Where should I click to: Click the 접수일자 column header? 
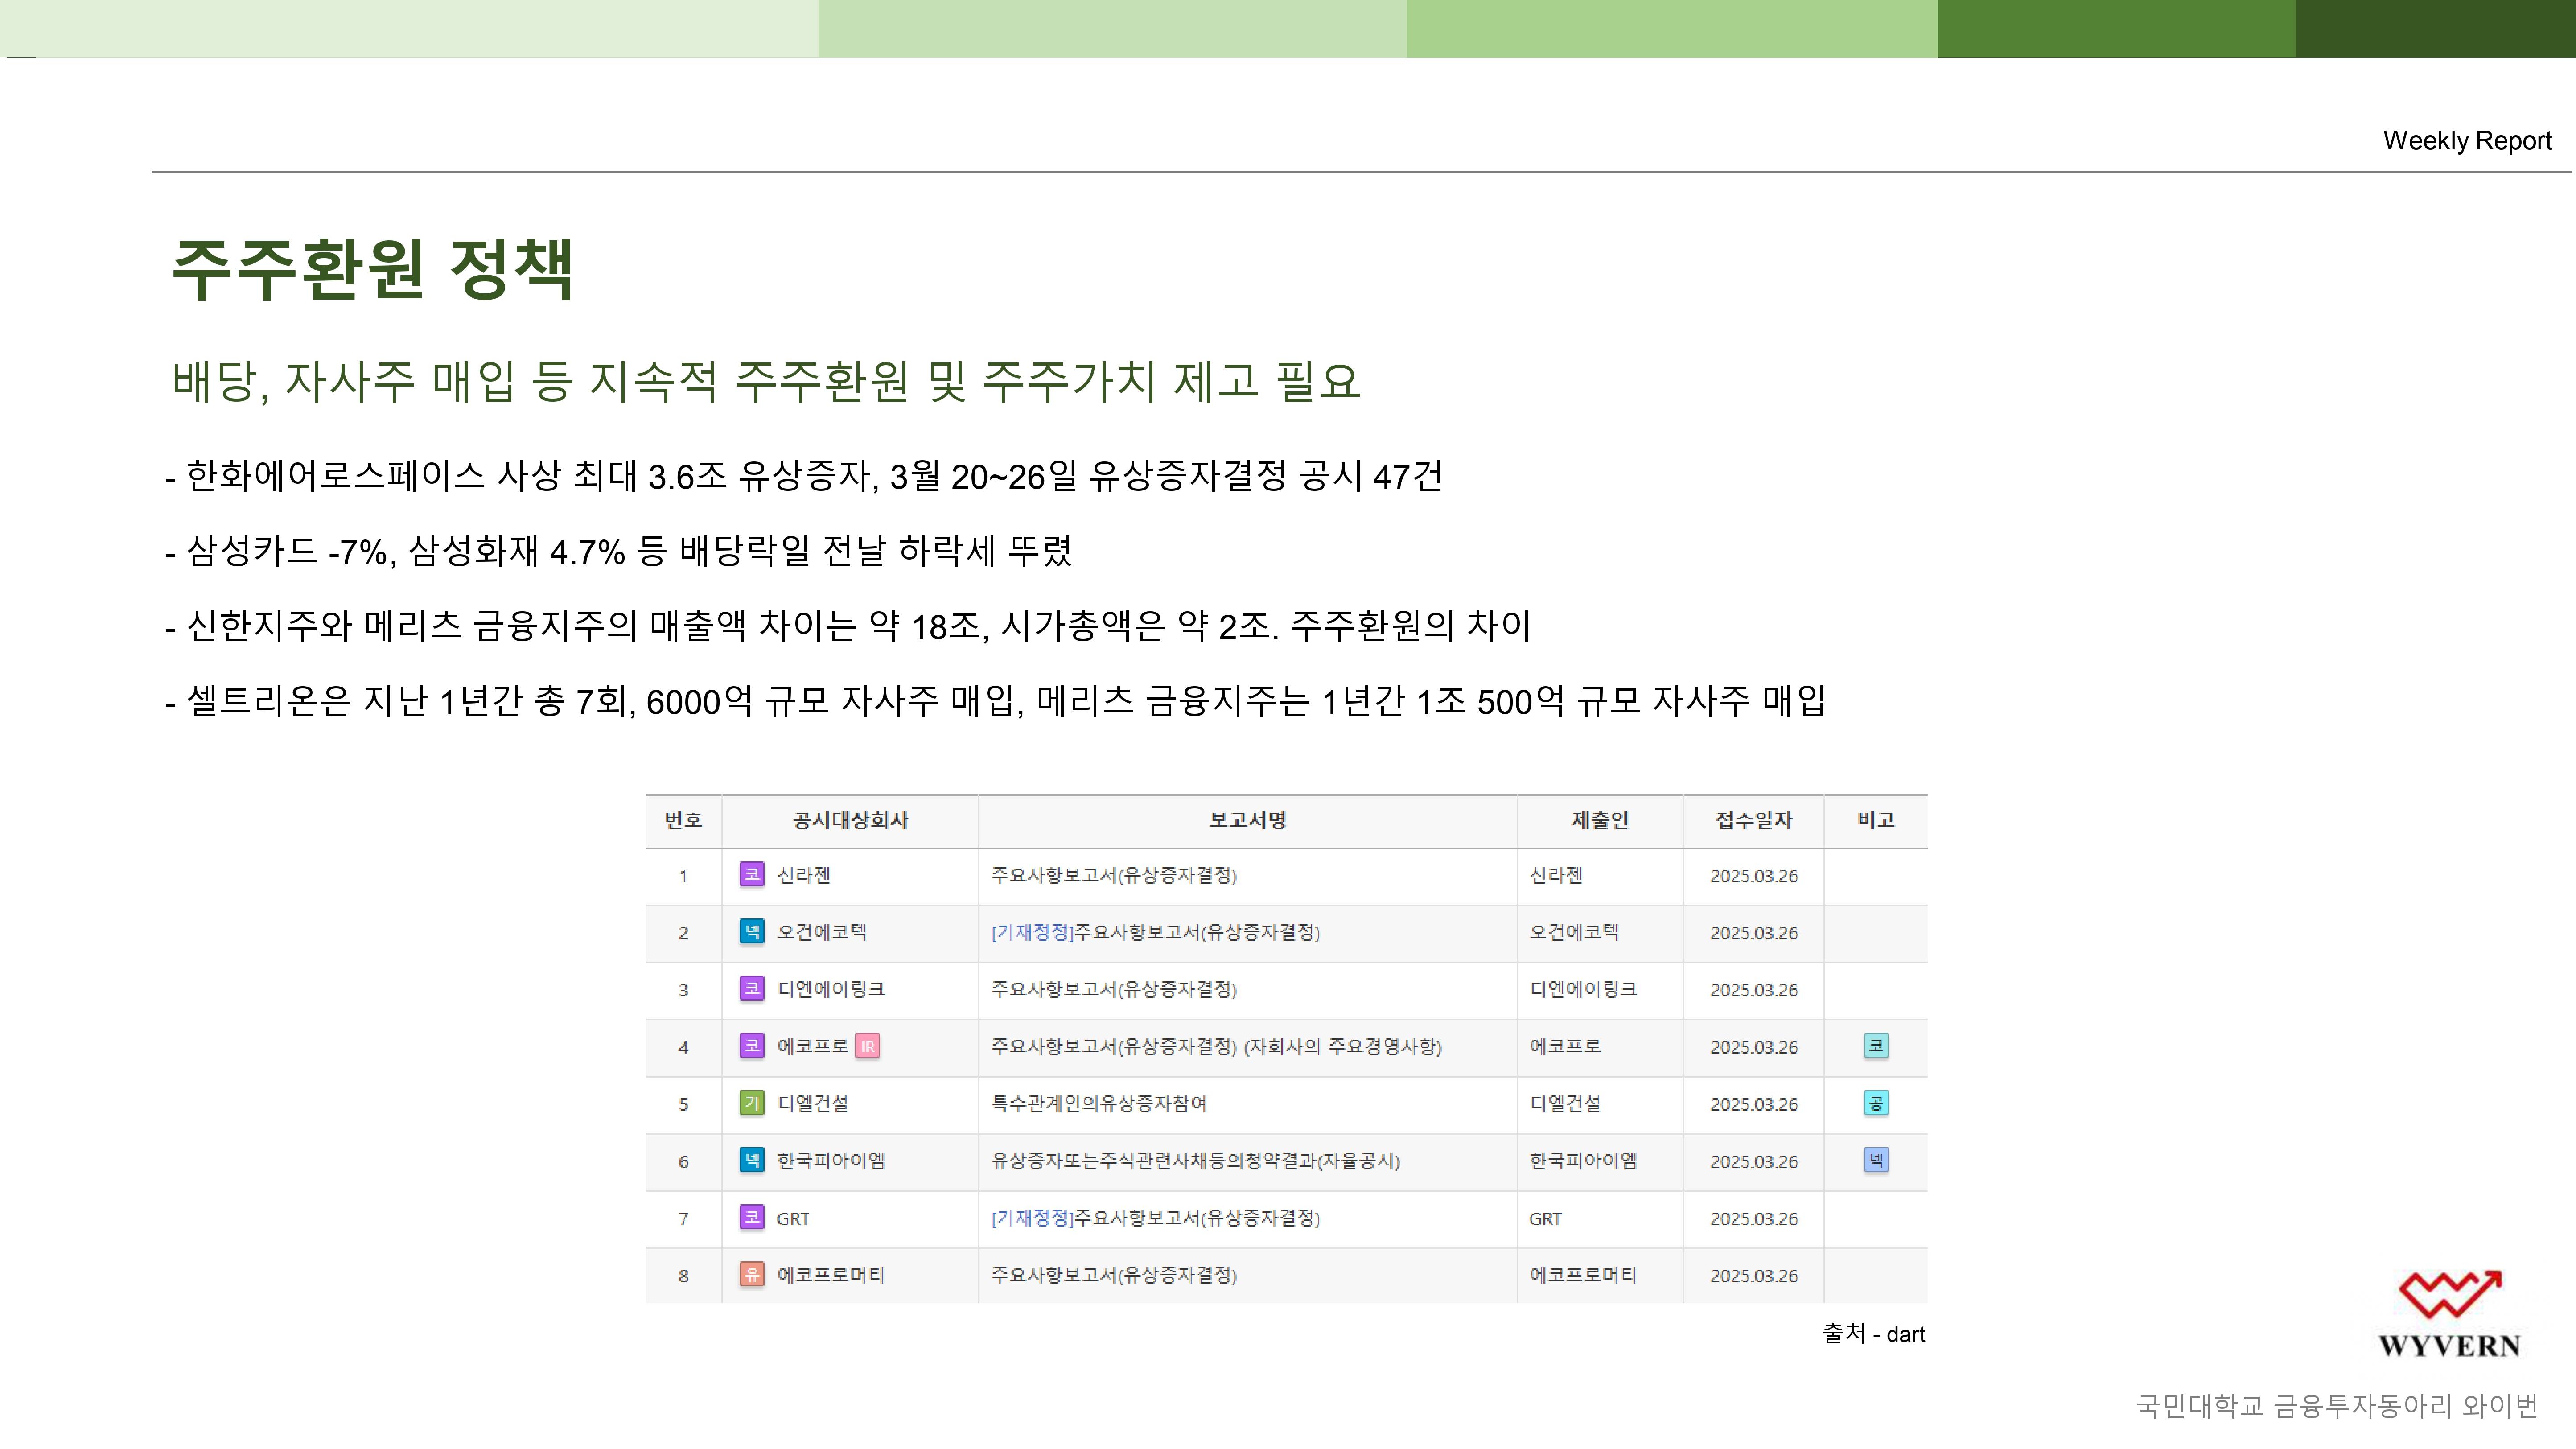(1754, 820)
